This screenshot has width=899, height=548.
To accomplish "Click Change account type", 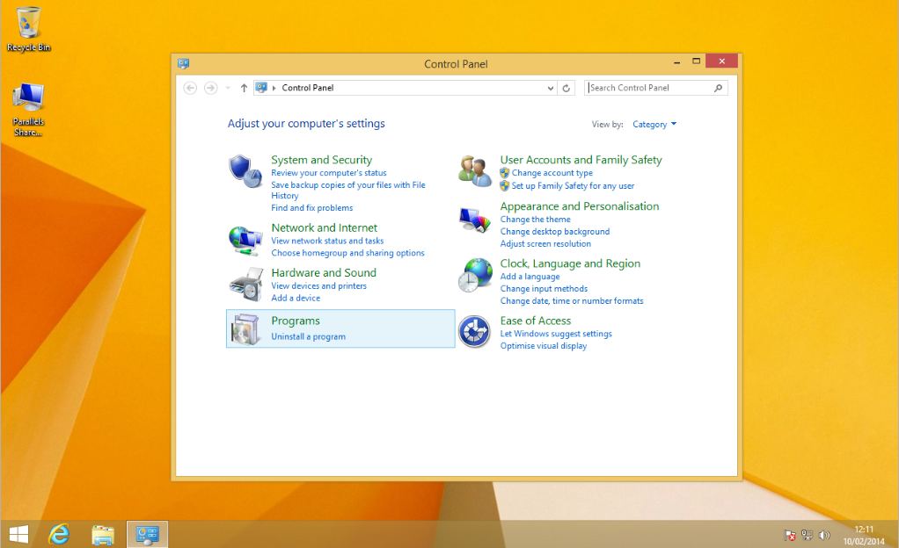I will tap(552, 173).
